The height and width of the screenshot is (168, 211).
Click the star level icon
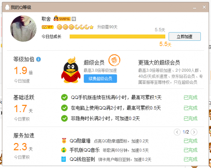(x=91, y=27)
